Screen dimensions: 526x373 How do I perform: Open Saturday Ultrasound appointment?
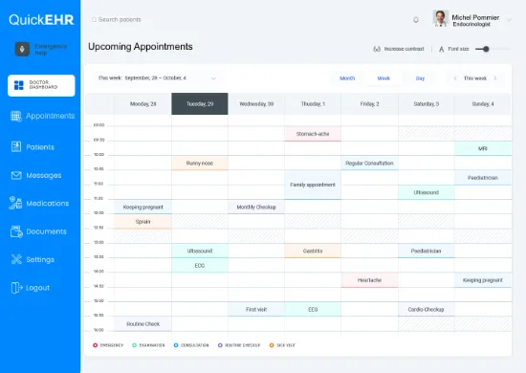426,192
